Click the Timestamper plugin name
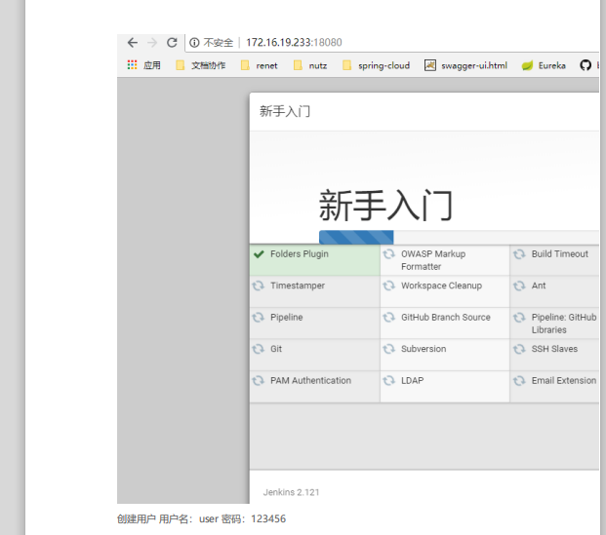Screen dimensions: 606x535 click(x=298, y=286)
